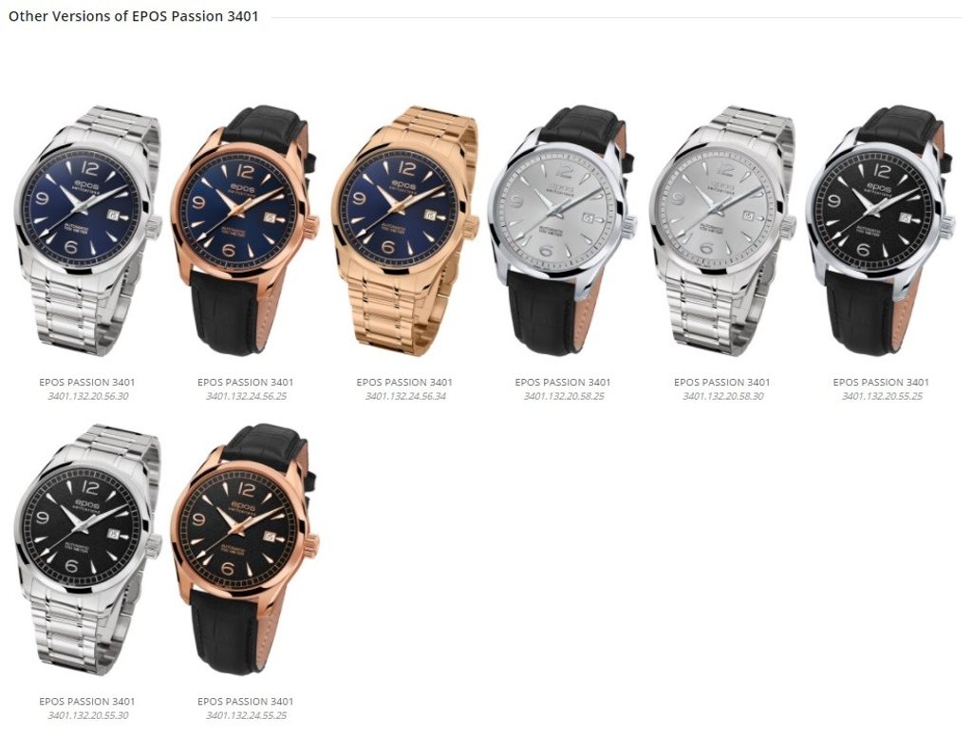Go to reference 3401.132.24.55.25
Screen dimensions: 972x737
tap(246, 714)
